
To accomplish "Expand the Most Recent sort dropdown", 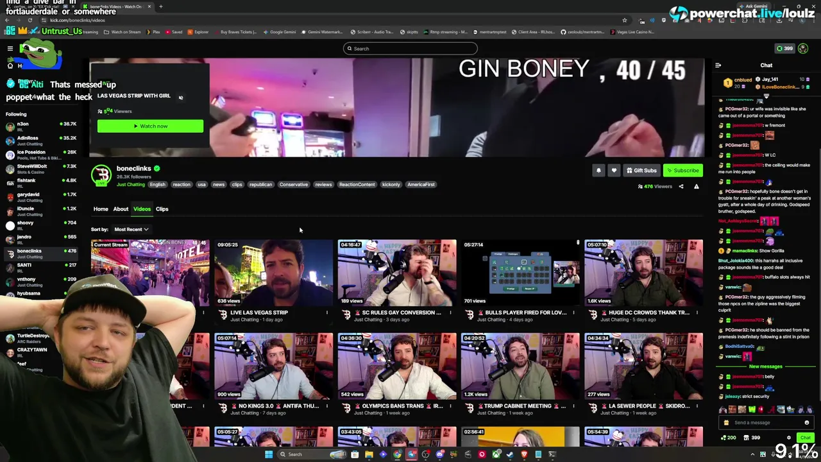I will (x=131, y=229).
